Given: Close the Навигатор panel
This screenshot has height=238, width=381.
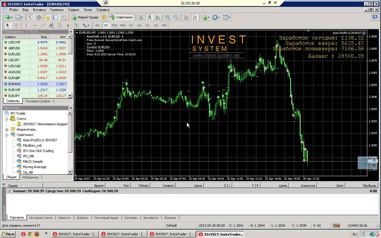Looking at the screenshot, I should pyautogui.click(x=71, y=108).
